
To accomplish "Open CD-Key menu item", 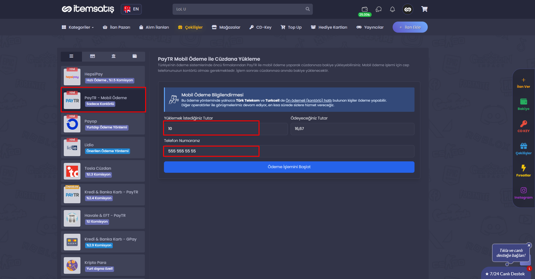I will 260,27.
